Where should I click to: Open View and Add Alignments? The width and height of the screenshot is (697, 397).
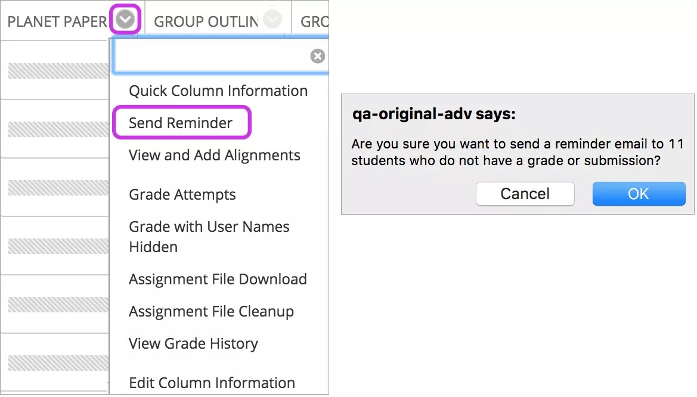point(215,155)
